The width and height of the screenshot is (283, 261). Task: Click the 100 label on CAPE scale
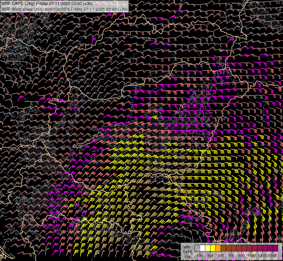pyautogui.click(x=200, y=255)
